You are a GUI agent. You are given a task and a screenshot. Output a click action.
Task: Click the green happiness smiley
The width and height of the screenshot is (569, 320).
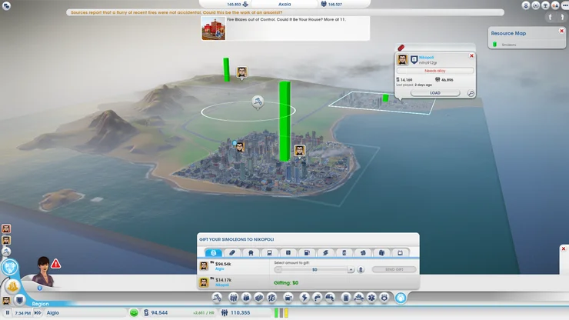point(134,313)
